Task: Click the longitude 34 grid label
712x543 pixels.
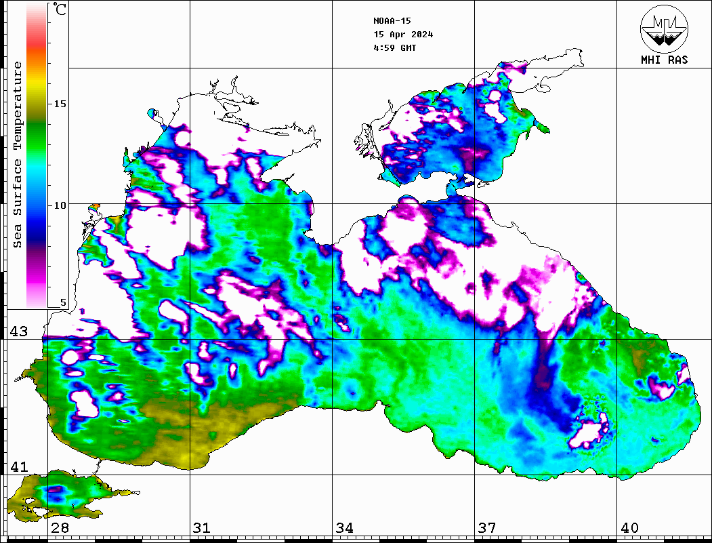Action: [x=344, y=528]
